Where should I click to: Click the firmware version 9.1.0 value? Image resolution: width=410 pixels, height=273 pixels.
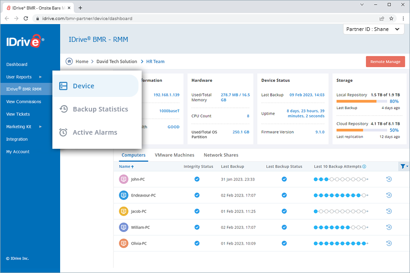[320, 132]
